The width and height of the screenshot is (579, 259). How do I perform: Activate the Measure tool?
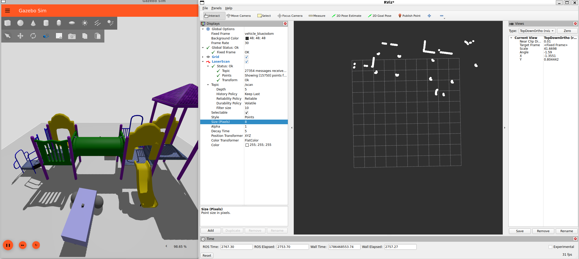click(x=317, y=16)
